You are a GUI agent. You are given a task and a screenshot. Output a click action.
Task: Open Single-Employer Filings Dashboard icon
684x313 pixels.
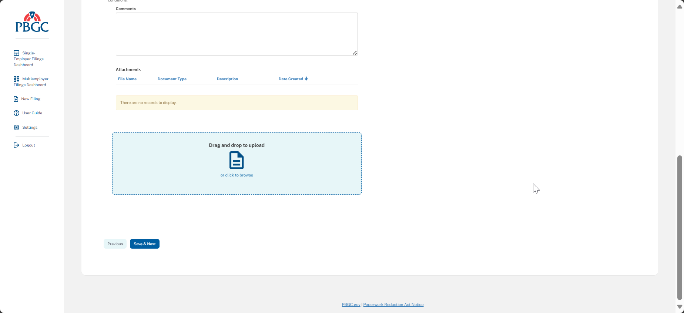[16, 53]
